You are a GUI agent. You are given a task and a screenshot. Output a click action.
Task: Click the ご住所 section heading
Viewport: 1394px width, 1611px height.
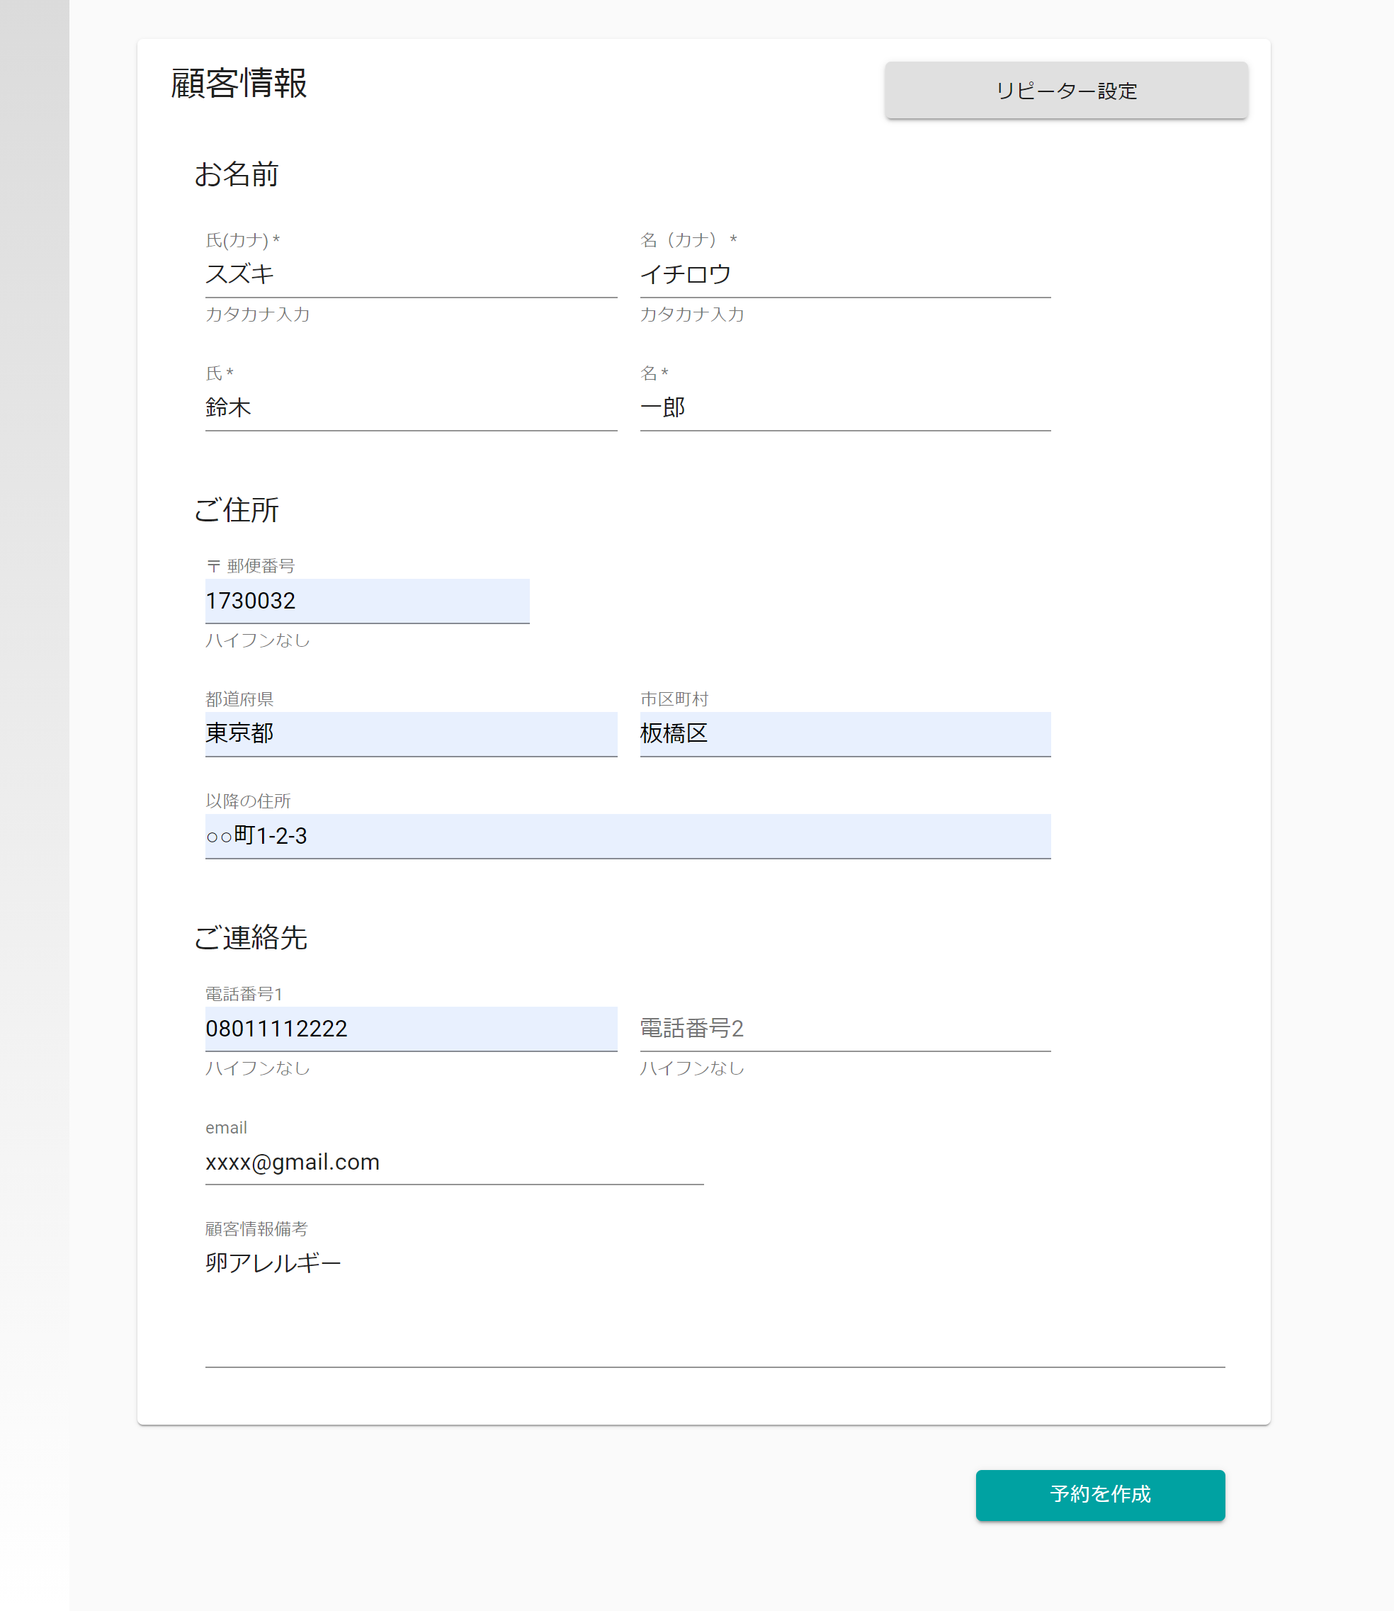click(x=237, y=510)
